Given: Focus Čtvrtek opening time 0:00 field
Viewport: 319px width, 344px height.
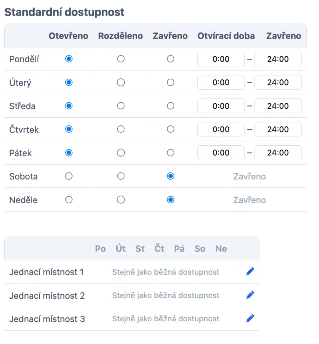Looking at the screenshot, I should tap(221, 129).
